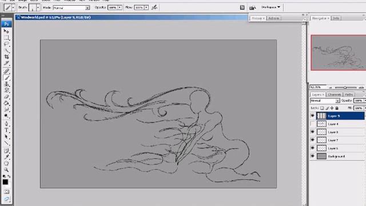Open brush Opacity slider arrow

(120, 7)
